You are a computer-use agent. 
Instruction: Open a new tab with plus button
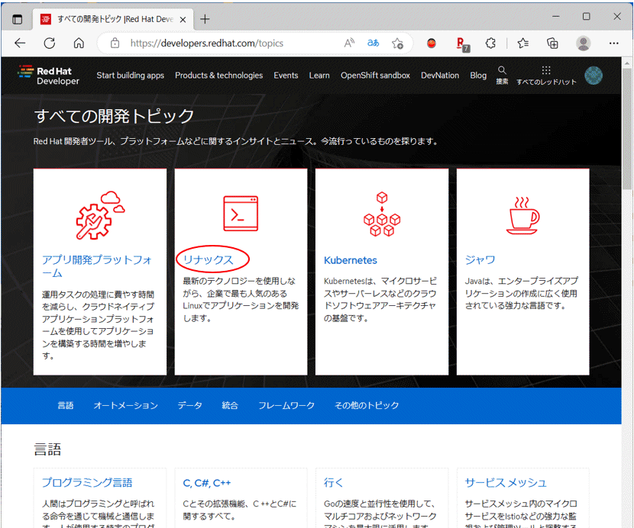[x=205, y=19]
